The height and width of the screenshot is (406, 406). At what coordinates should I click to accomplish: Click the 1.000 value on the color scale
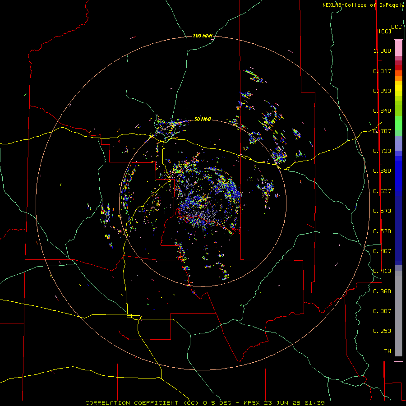click(x=382, y=51)
